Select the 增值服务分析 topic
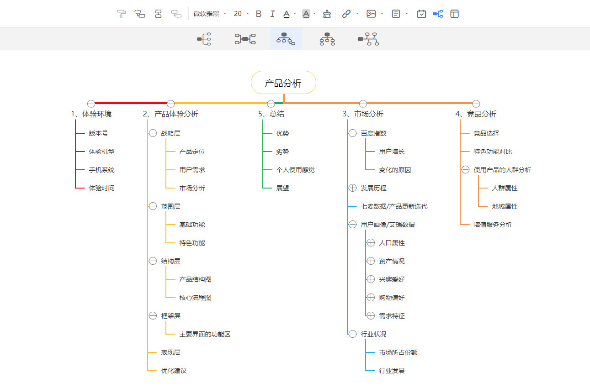This screenshot has height=388, width=590. tap(493, 225)
